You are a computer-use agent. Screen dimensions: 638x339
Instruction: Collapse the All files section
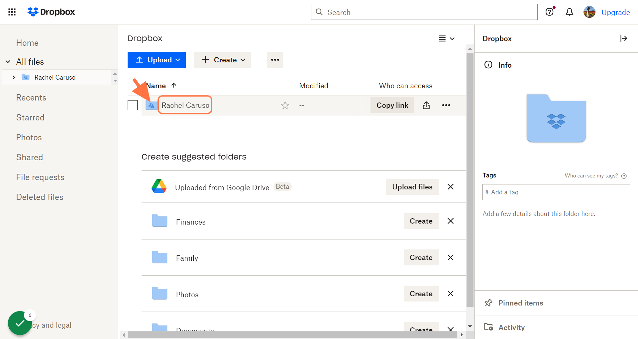pos(8,62)
